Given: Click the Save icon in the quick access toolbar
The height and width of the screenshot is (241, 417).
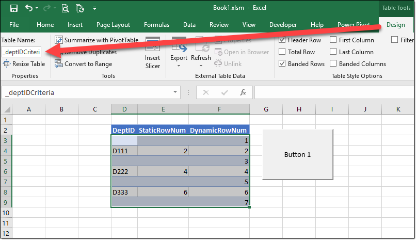Looking at the screenshot, I should (x=13, y=8).
